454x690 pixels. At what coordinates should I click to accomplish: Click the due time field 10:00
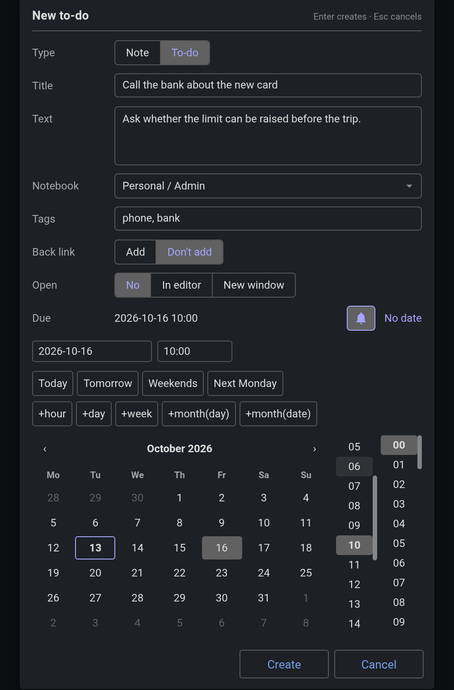pyautogui.click(x=195, y=351)
